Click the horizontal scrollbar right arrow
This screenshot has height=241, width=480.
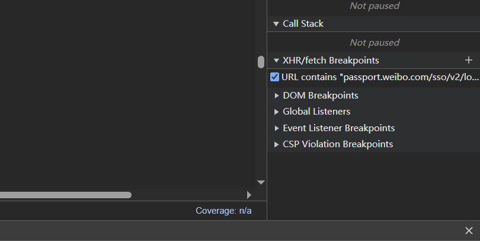pos(249,195)
